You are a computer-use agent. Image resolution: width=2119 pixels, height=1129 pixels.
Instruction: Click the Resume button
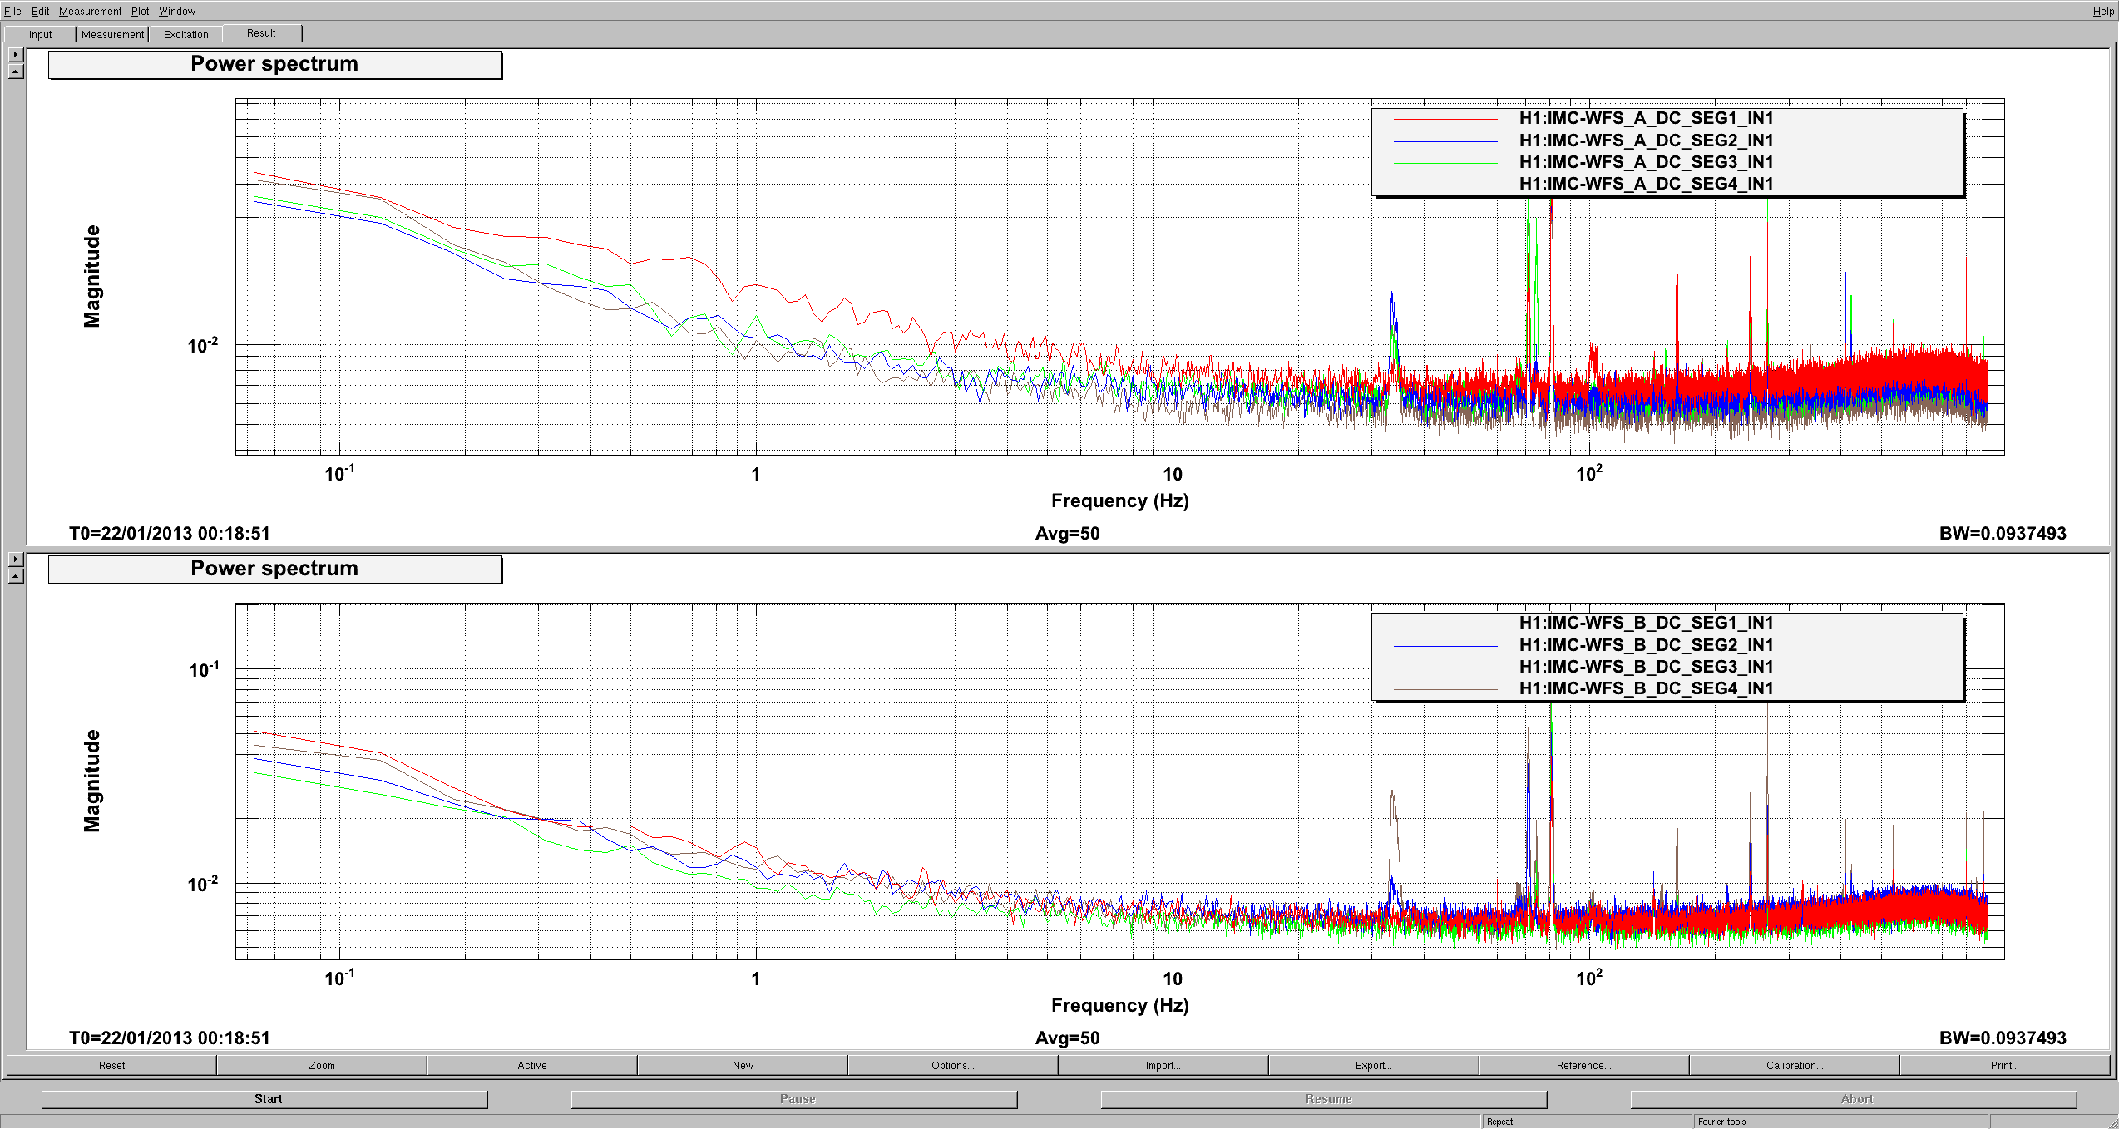coord(1324,1099)
